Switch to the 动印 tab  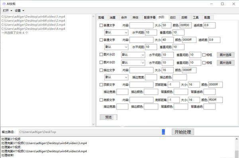pos(173,18)
